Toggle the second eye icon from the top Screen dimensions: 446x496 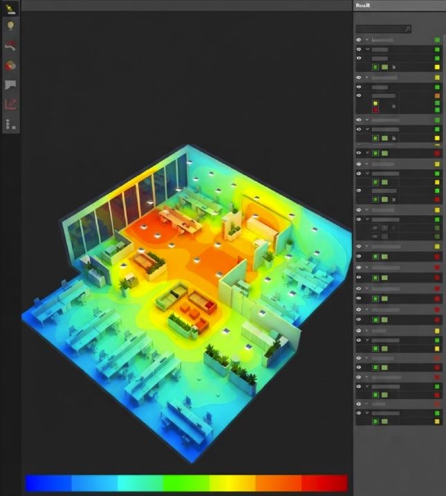359,49
